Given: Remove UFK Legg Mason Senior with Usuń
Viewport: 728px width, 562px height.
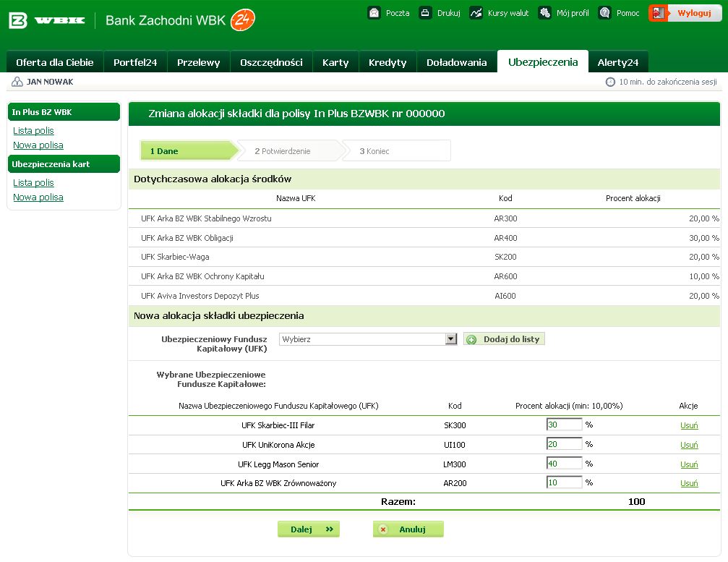Looking at the screenshot, I should tap(689, 464).
